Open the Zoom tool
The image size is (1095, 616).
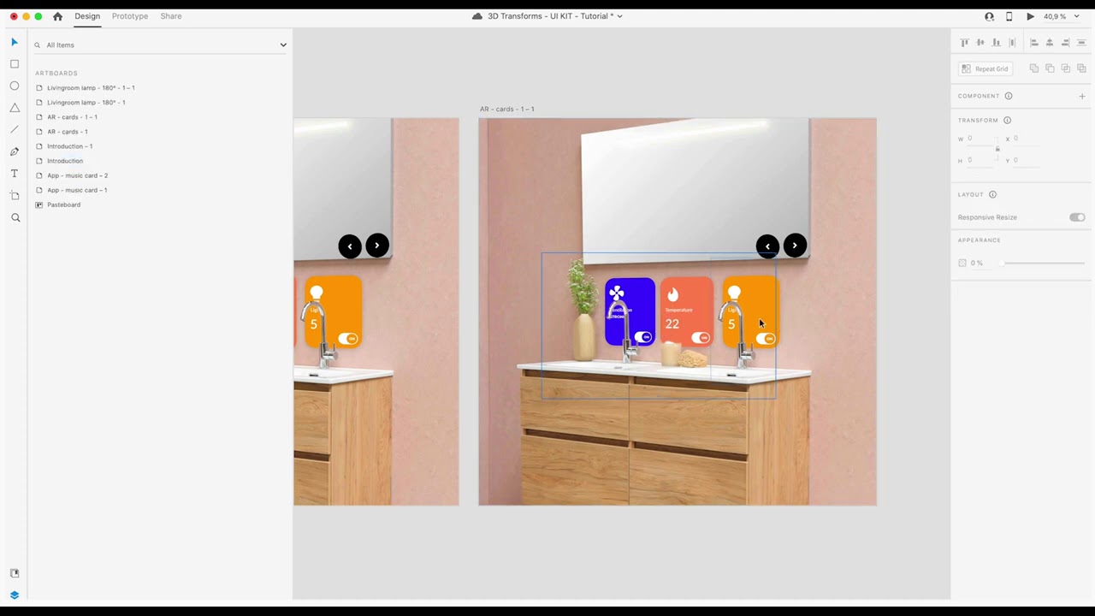pos(14,217)
